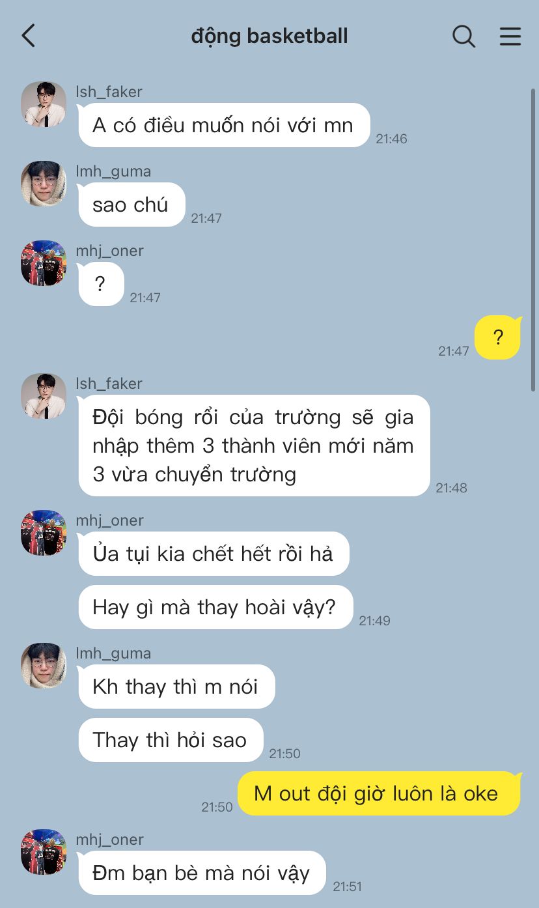Select the yellow 'M out đội giờ luôn là oke' bubble

click(x=379, y=793)
